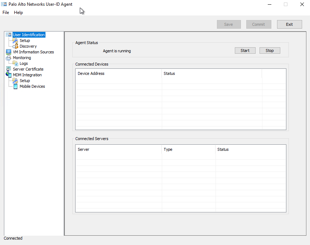
Task: Select Server Certificate in the tree
Action: point(28,69)
